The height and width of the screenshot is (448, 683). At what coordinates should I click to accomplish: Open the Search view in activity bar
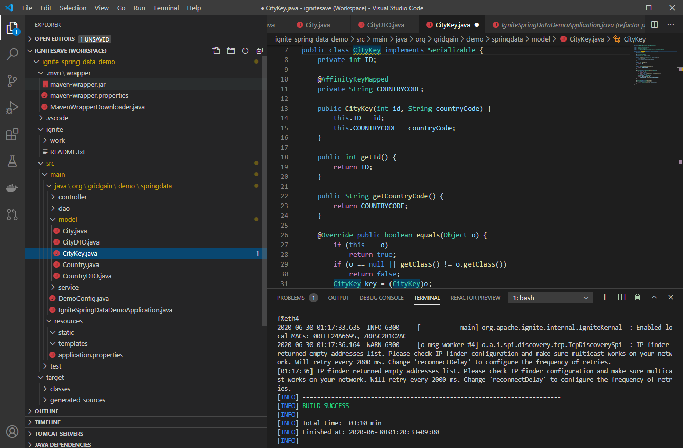pyautogui.click(x=12, y=54)
